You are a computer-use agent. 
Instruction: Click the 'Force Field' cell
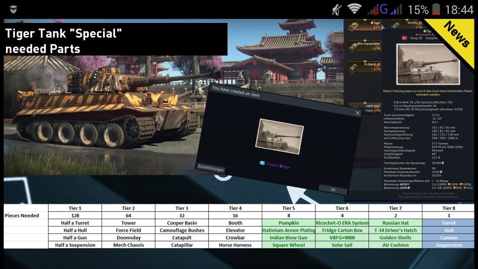pyautogui.click(x=128, y=230)
